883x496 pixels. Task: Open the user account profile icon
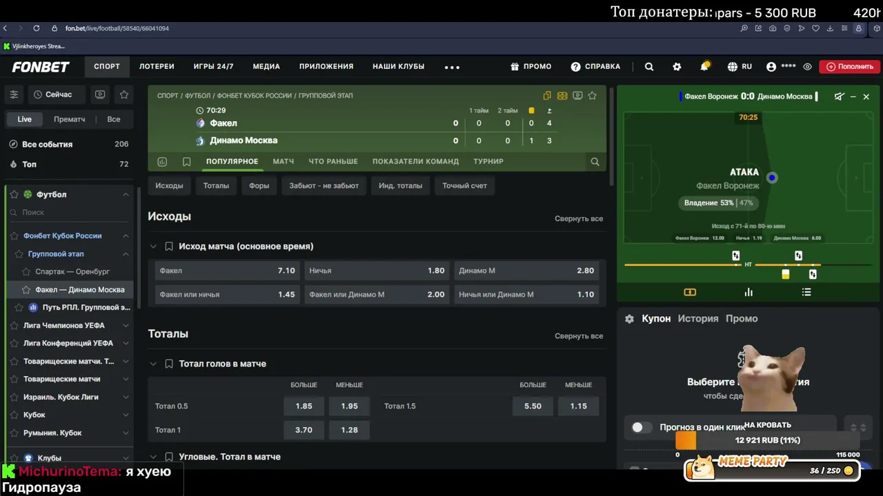[771, 67]
